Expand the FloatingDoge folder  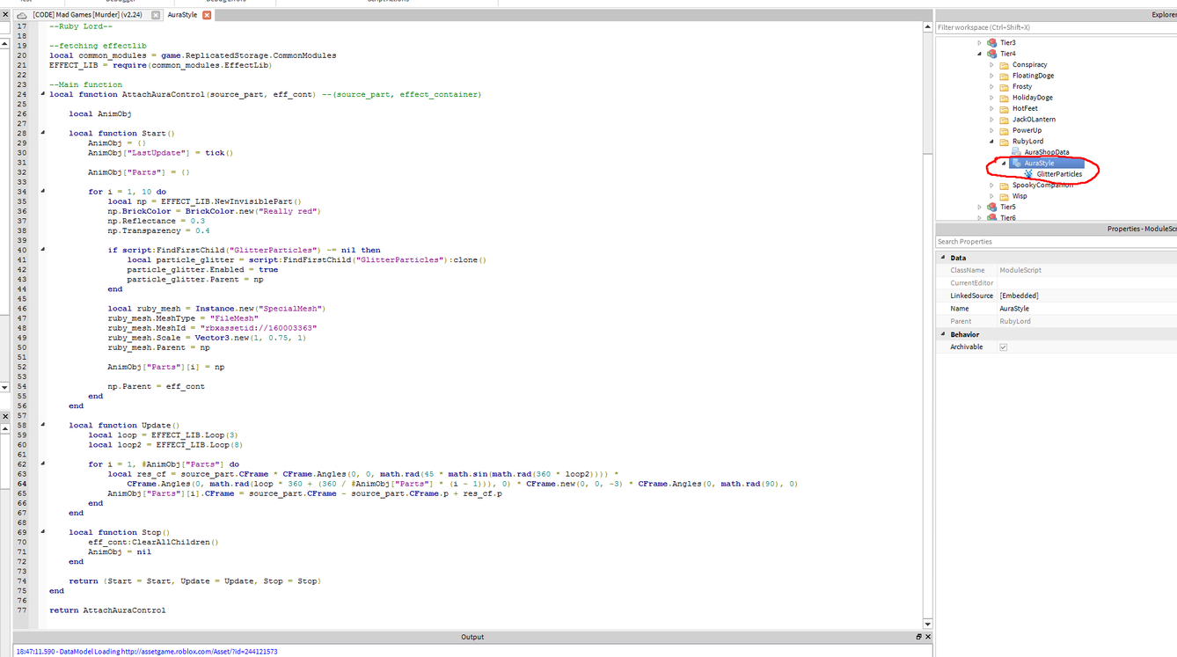tap(991, 76)
